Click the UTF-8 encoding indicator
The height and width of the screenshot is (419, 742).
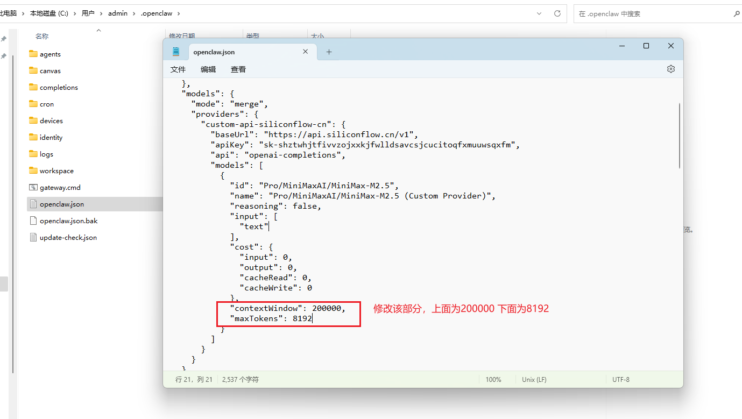pos(620,379)
